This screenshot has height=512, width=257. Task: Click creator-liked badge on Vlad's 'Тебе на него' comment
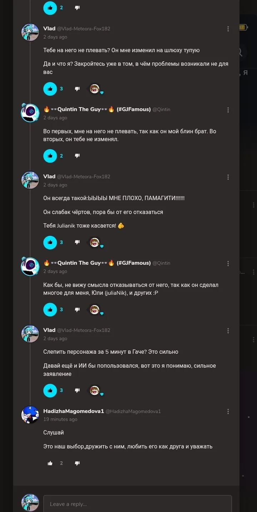pos(95,89)
